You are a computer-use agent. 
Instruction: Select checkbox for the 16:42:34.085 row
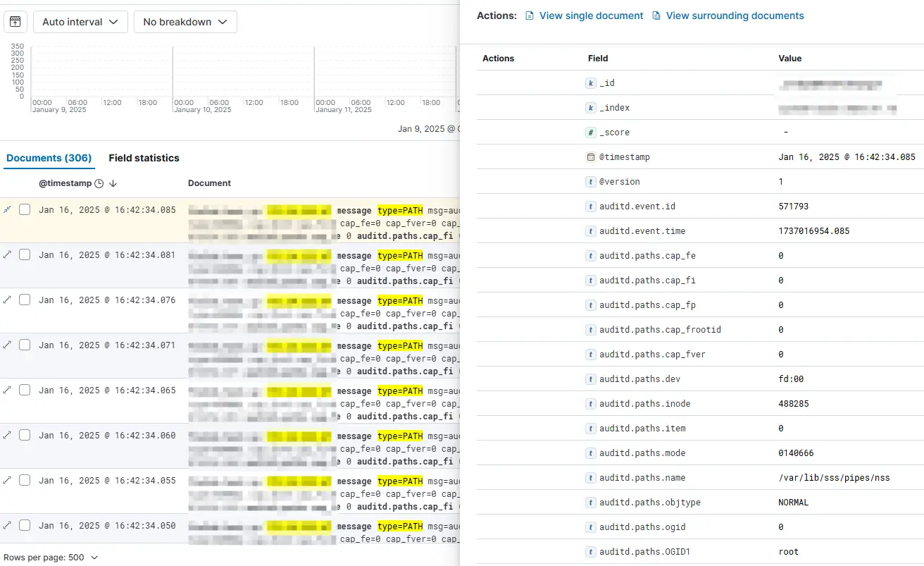click(x=25, y=209)
